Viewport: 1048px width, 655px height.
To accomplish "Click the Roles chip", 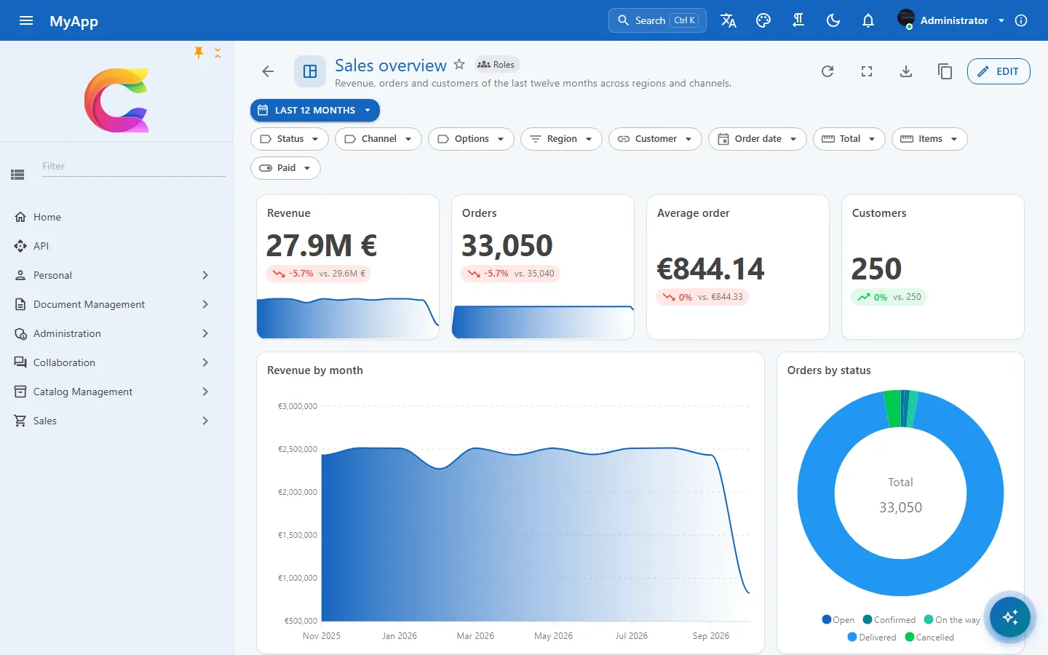I will [496, 65].
